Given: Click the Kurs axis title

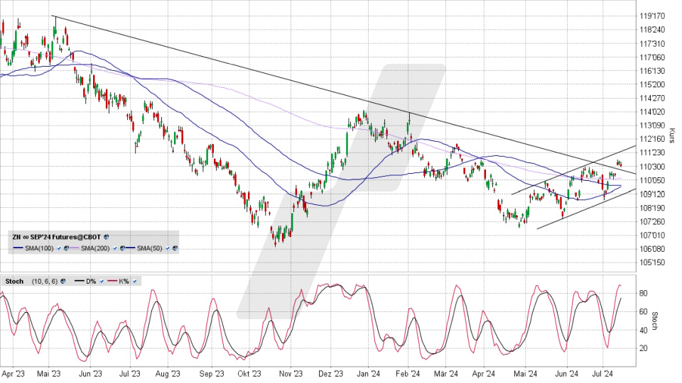Looking at the screenshot, I should click(x=672, y=135).
